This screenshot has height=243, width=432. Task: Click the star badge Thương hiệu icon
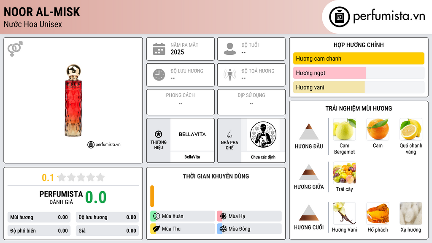coord(159,134)
